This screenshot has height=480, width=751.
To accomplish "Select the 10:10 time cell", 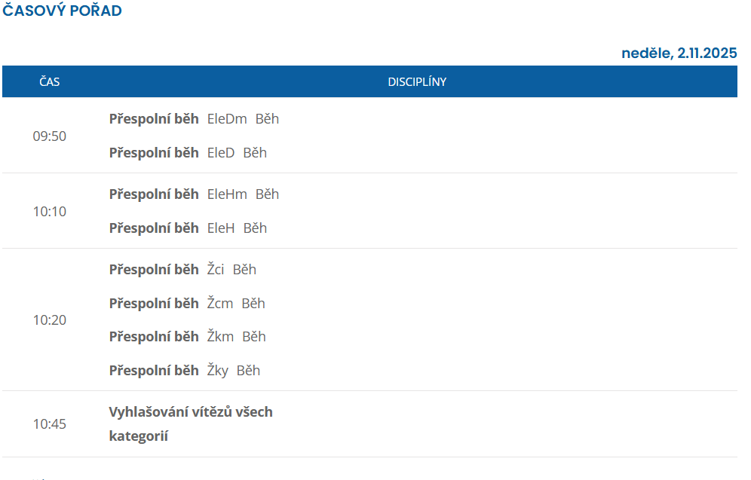I will pos(50,212).
